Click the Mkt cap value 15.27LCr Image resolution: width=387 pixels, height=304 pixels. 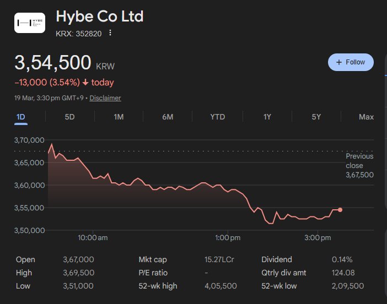219,259
